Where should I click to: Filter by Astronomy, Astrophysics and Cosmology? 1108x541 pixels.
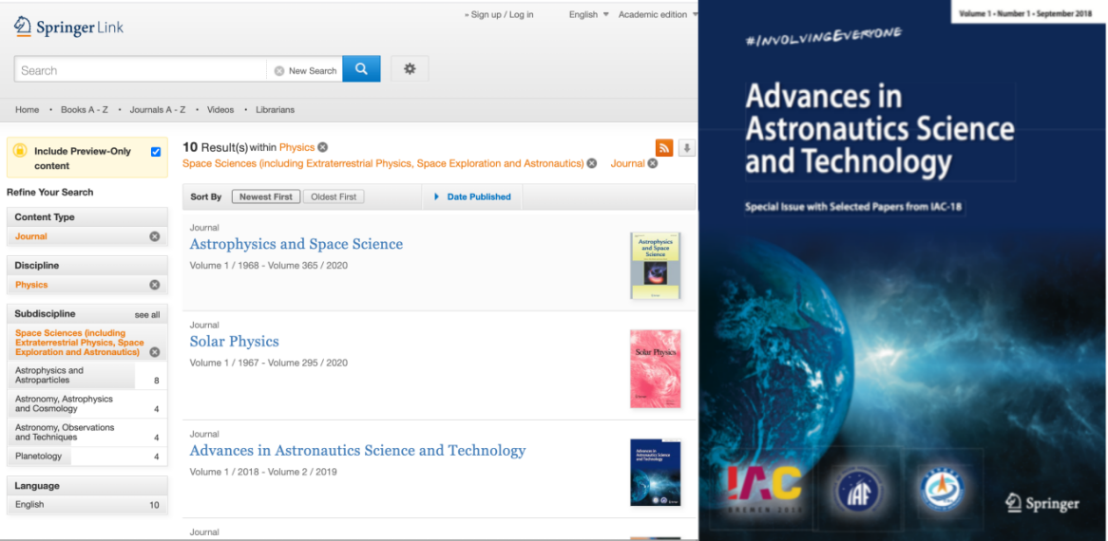click(x=86, y=404)
